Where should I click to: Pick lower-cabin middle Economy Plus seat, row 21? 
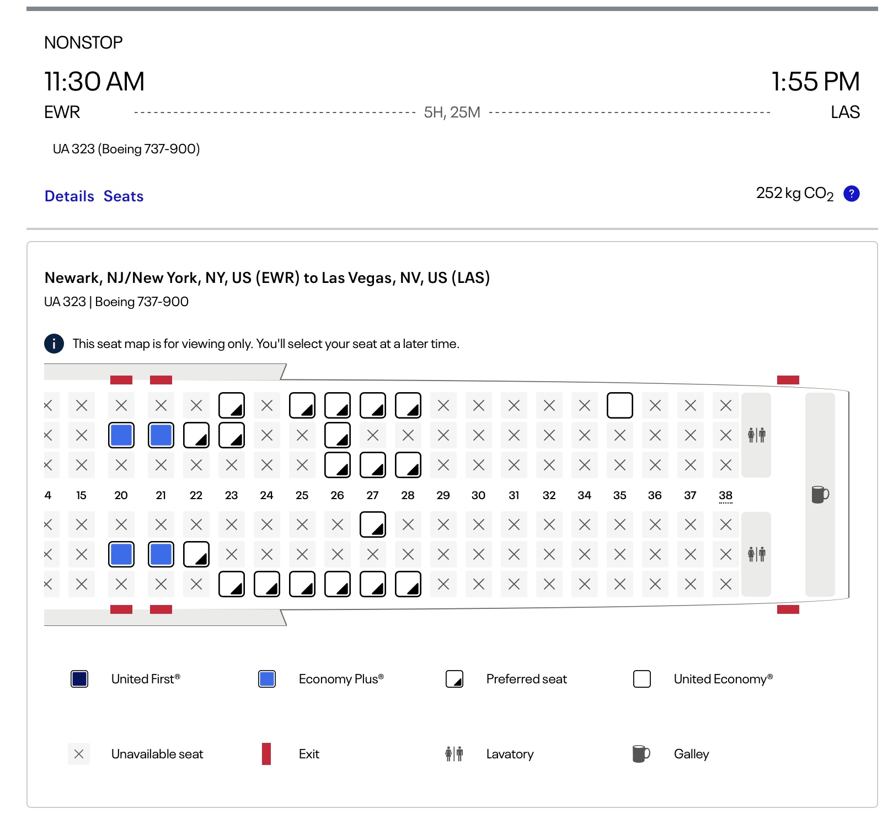[161, 554]
